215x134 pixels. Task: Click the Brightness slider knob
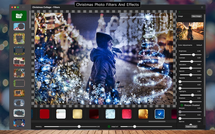coord(193,55)
